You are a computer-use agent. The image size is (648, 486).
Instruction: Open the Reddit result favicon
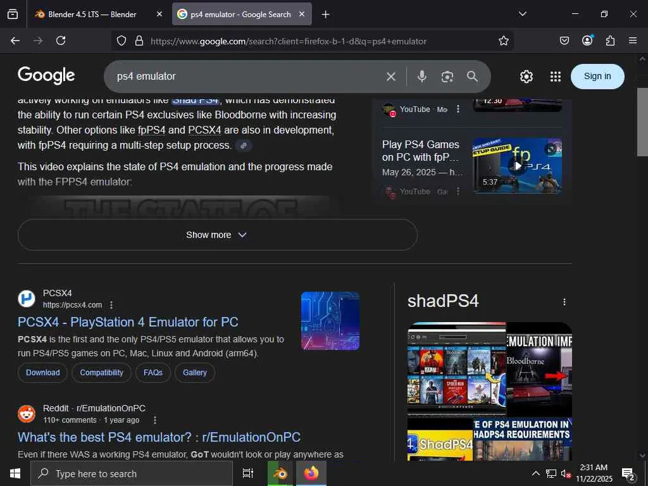27,414
